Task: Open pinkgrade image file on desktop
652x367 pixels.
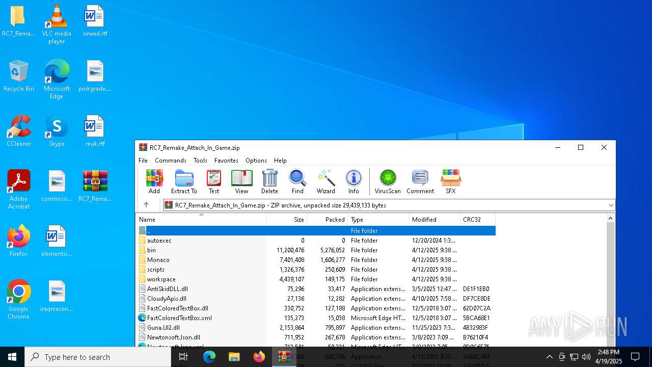Action: [95, 76]
